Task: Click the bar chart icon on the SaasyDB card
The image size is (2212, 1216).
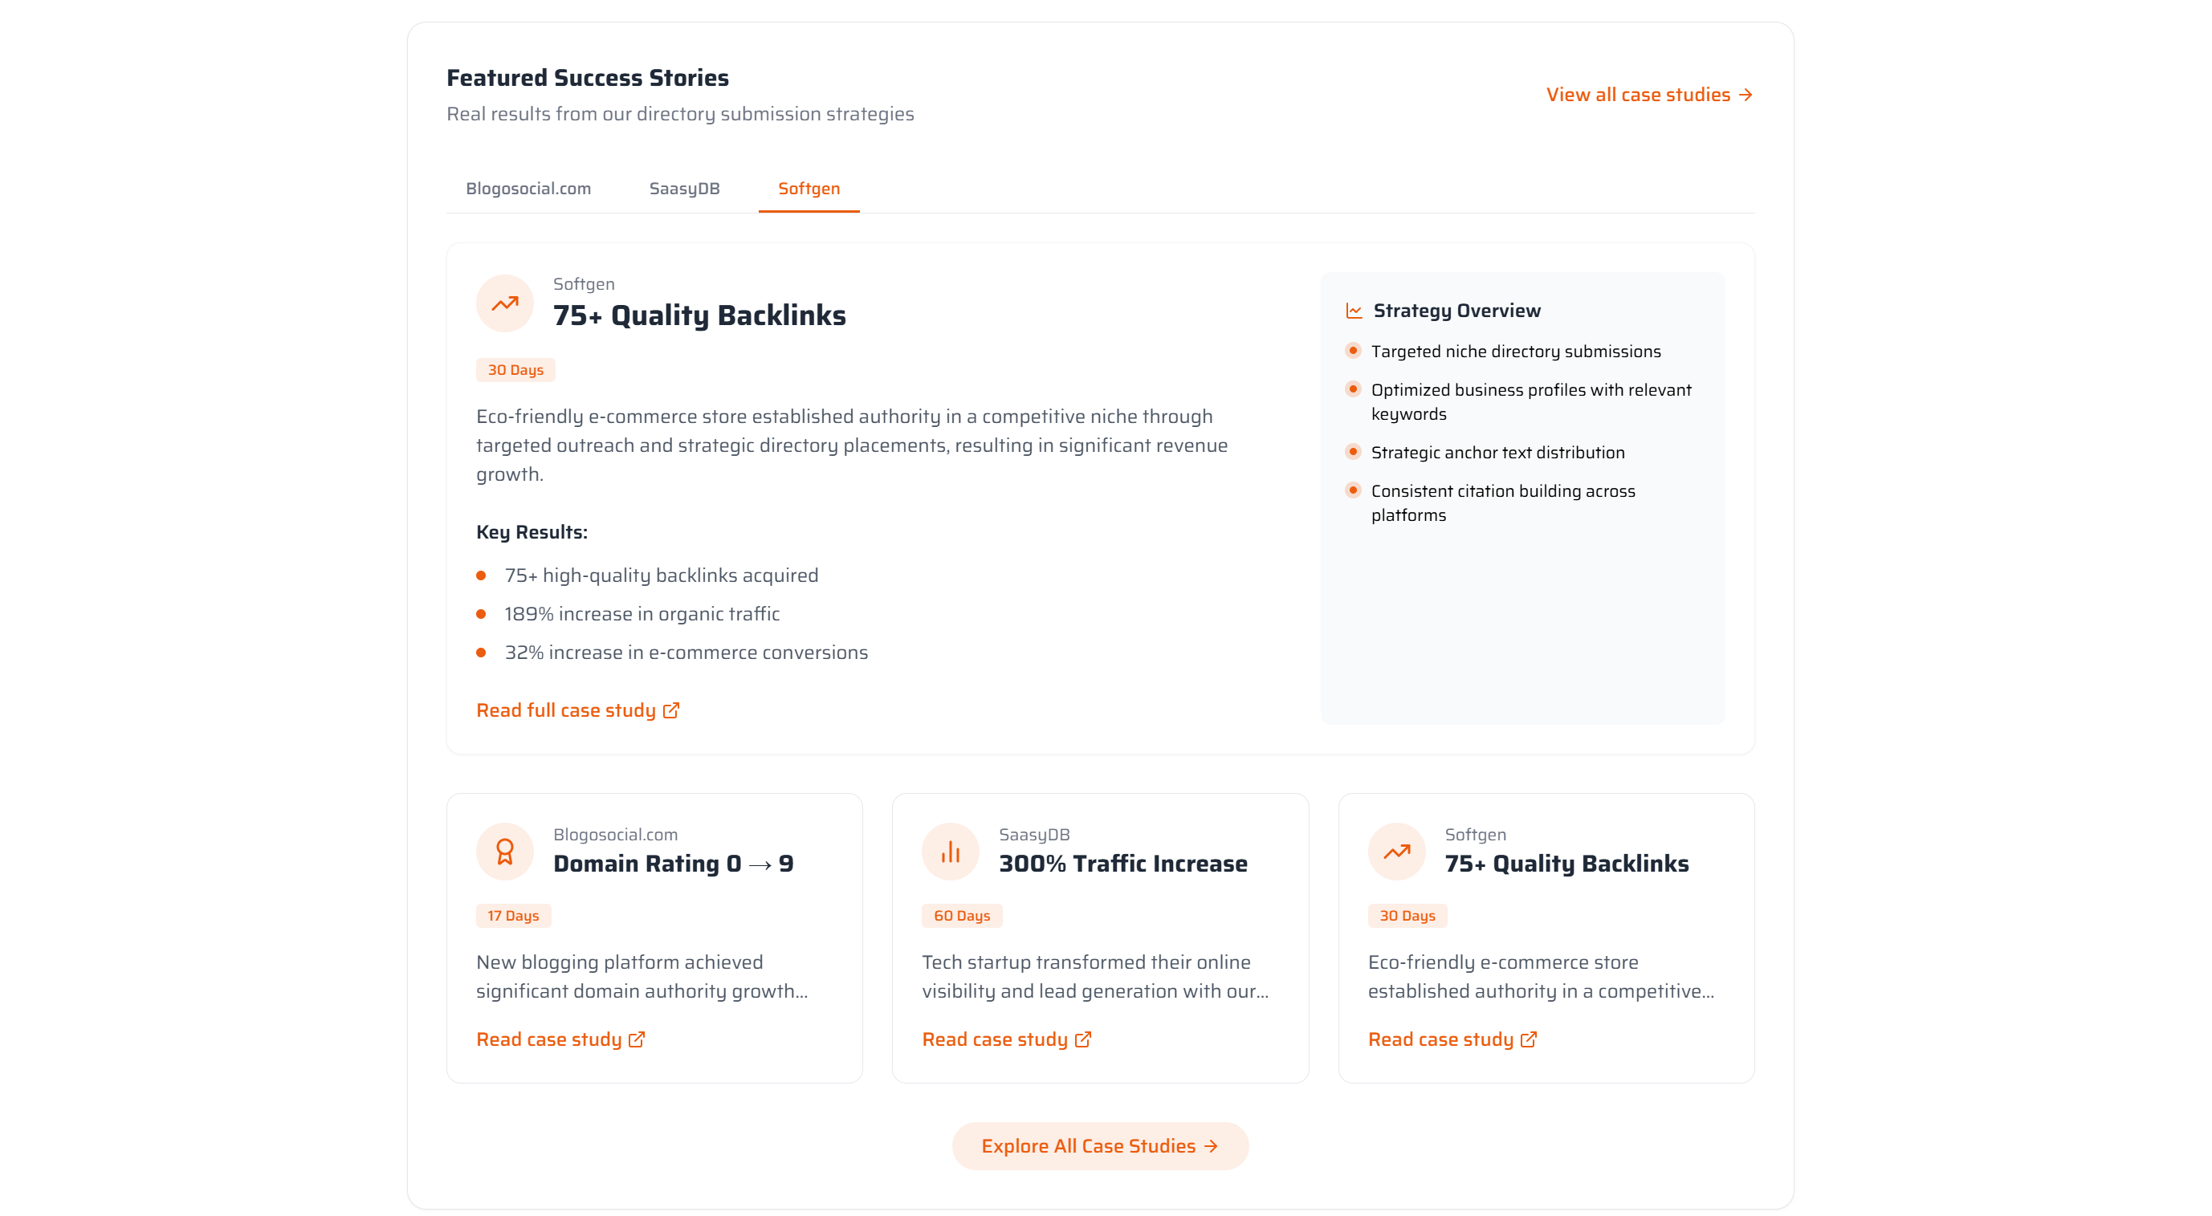Action: coord(950,851)
